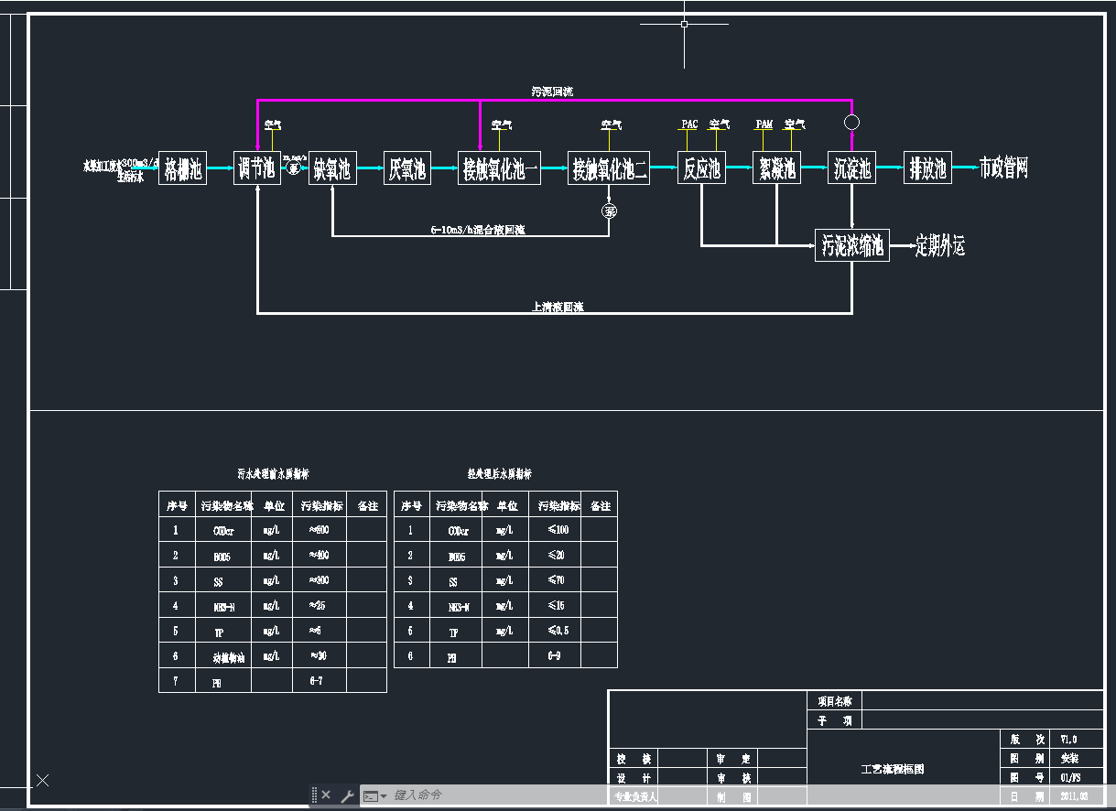Image resolution: width=1116 pixels, height=811 pixels.
Task: Select the 格栅池 process box
Action: [182, 168]
